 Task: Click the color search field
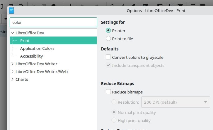(53, 22)
